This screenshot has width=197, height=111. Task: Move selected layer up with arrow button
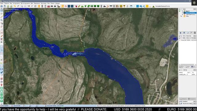(181, 33)
